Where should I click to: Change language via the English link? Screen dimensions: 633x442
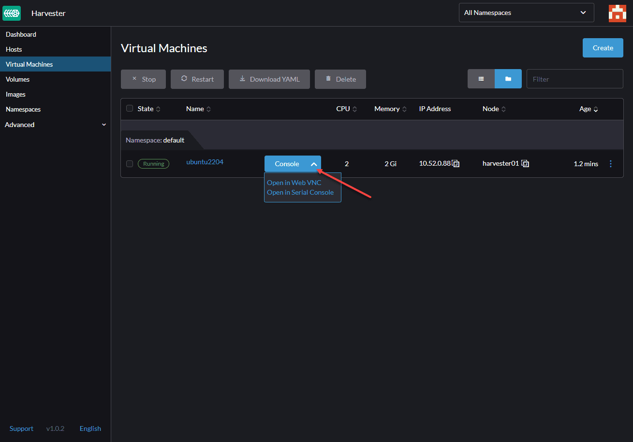[90, 428]
